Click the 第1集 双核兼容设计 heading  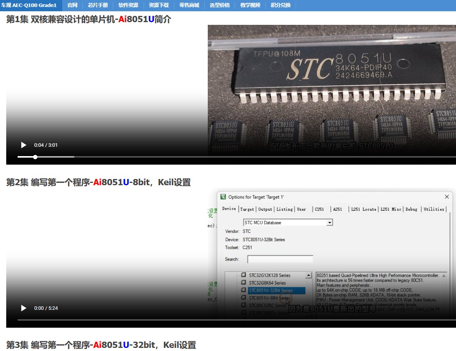point(89,19)
